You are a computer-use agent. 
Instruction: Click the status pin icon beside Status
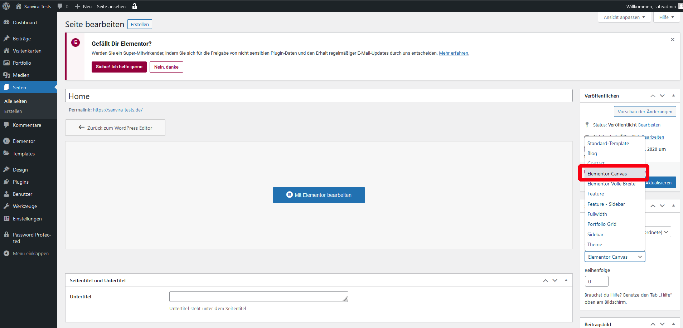pos(587,124)
